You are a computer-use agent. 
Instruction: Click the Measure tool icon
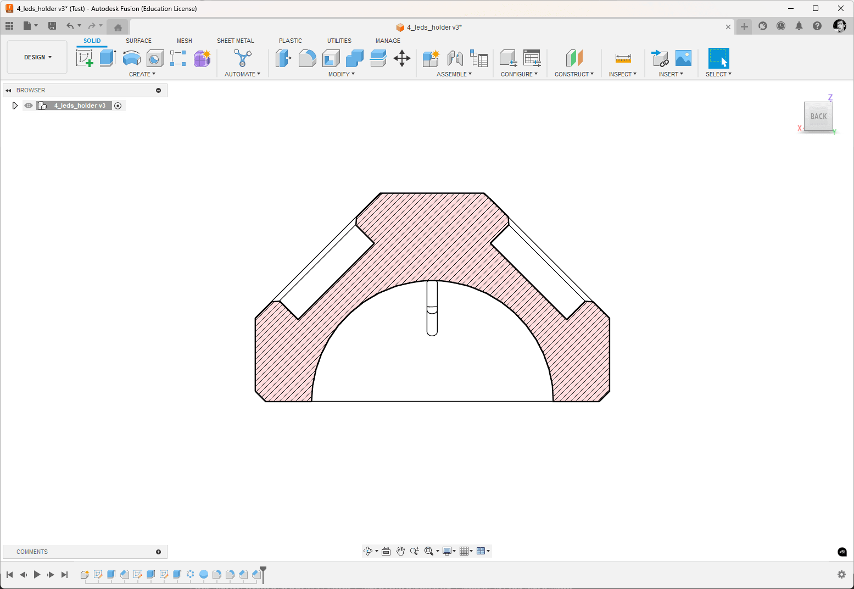623,58
